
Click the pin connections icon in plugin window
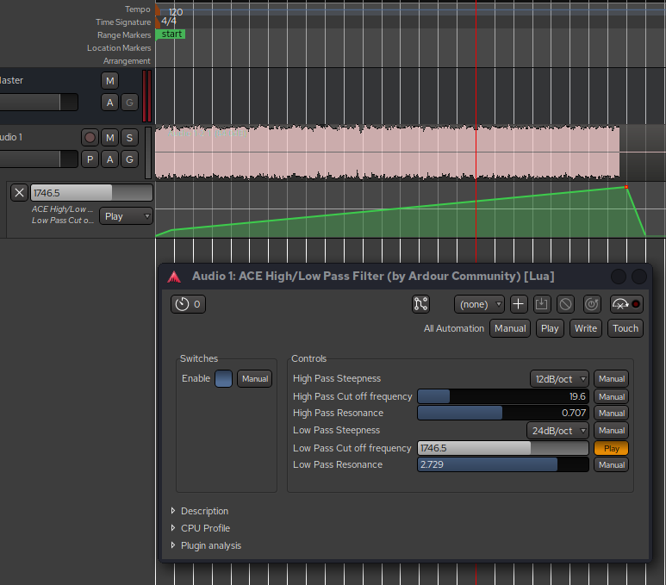pyautogui.click(x=420, y=304)
